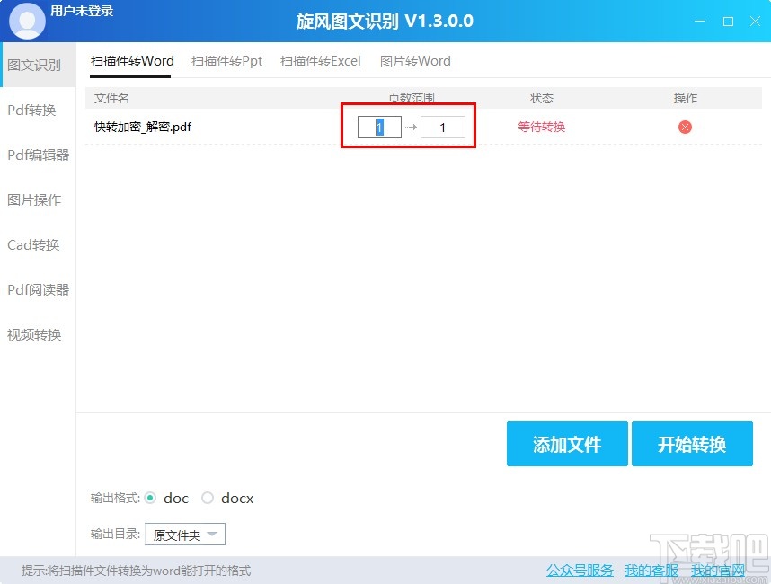Viewport: 771px width, 584px height.
Task: Click the starting page number input field
Action: (x=379, y=127)
